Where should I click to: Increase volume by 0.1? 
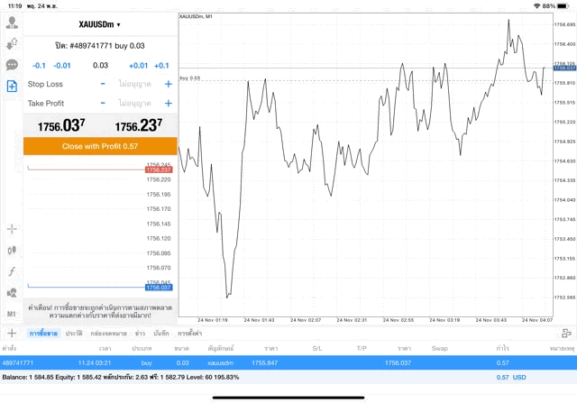coord(161,66)
